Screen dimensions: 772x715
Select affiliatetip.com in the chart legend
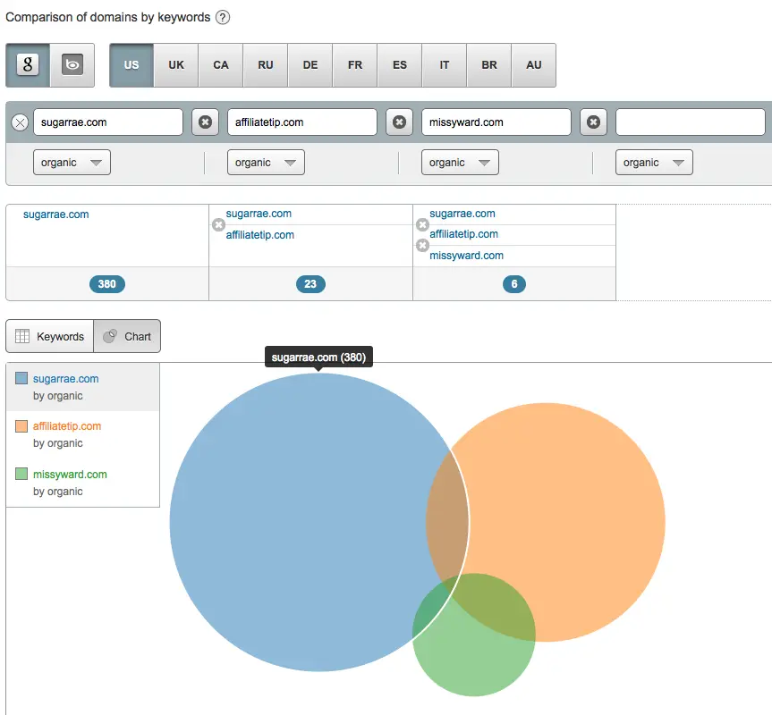(x=82, y=434)
